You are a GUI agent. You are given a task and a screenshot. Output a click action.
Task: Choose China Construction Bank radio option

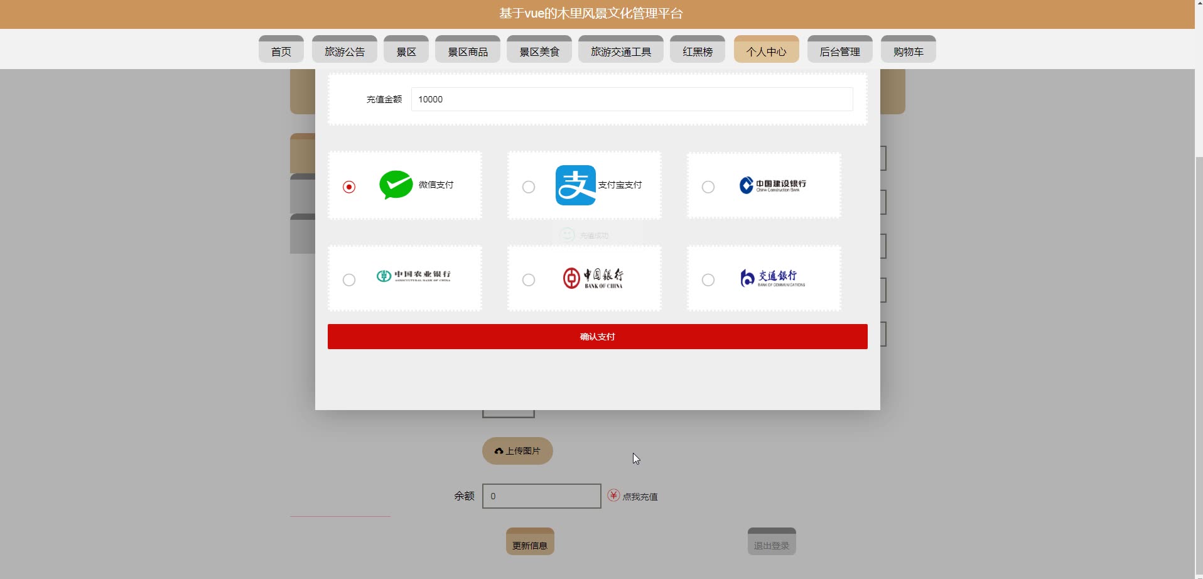tap(708, 187)
